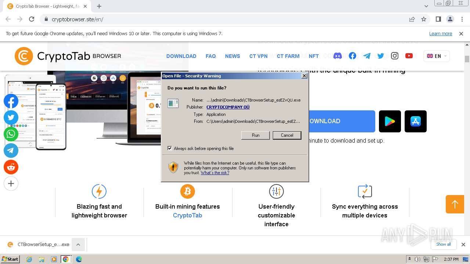Share via Telegram in the side share bar
The image size is (470, 264).
(x=11, y=150)
